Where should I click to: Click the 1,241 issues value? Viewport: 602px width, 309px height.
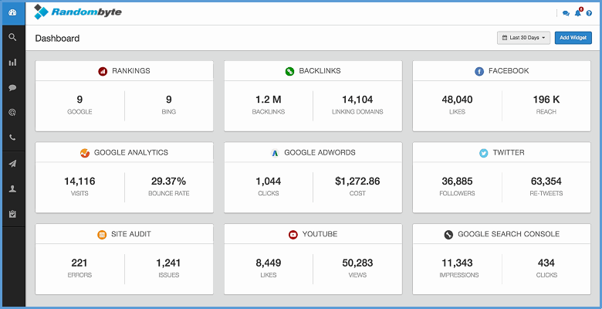point(168,263)
